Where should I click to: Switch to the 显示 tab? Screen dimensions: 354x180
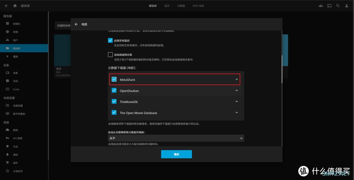167,6
